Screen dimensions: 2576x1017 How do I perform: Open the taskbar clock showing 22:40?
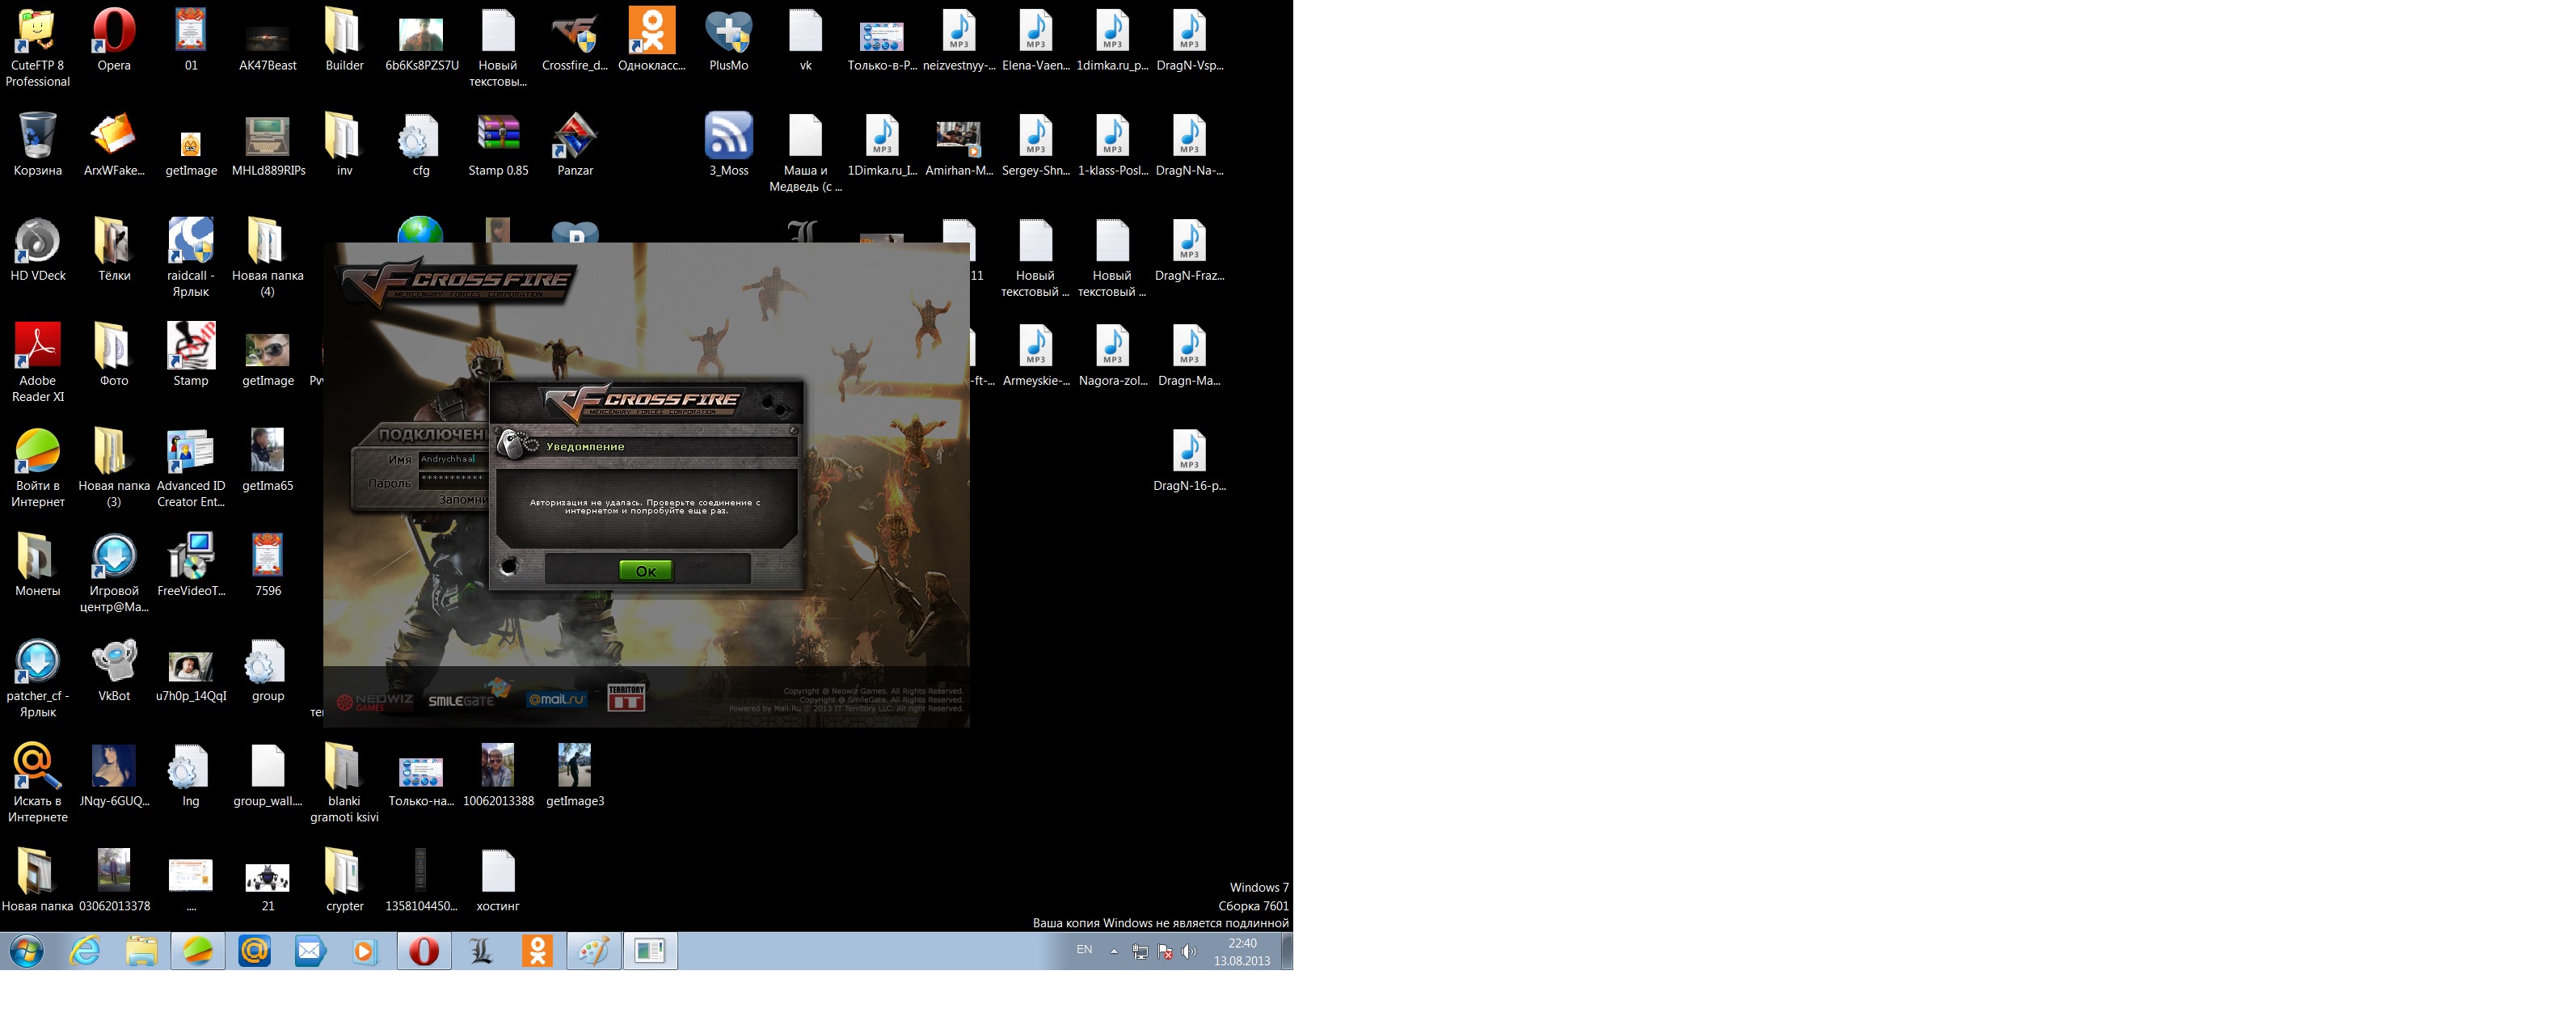pos(1242,952)
